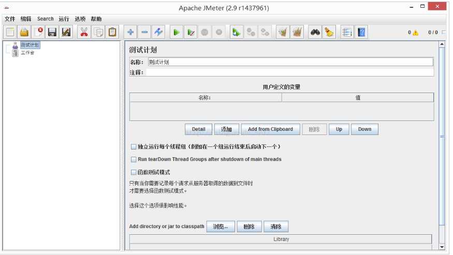Open Search using the binoculars icon
Viewport: 453px width, 255px height.
[315, 32]
